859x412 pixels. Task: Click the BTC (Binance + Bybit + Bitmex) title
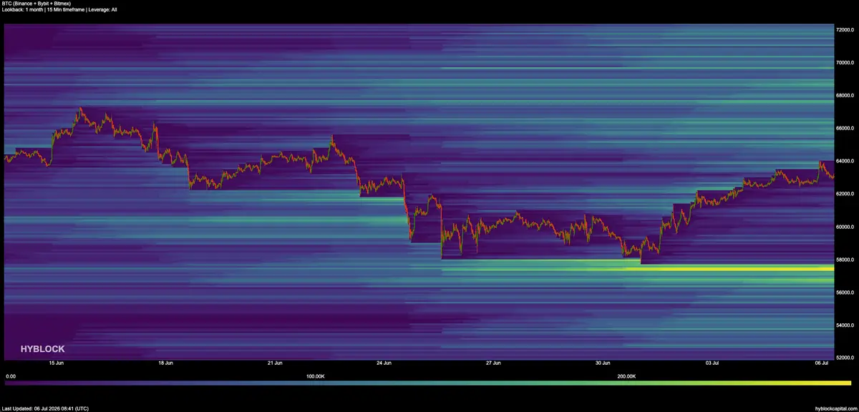click(x=35, y=4)
